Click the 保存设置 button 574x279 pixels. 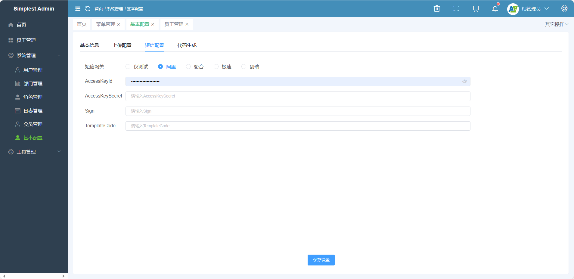[321, 260]
